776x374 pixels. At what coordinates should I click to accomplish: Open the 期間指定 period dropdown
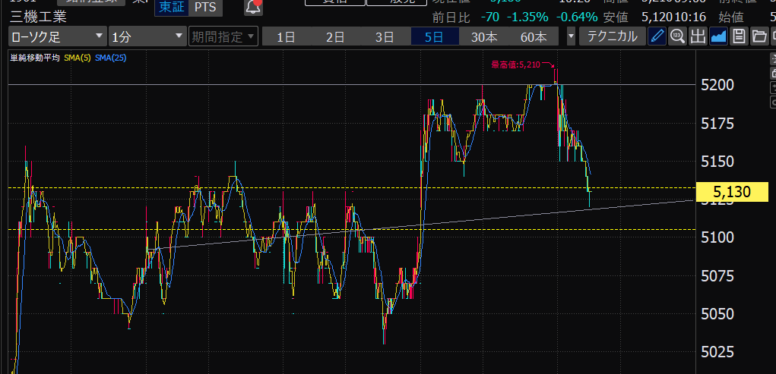(223, 36)
